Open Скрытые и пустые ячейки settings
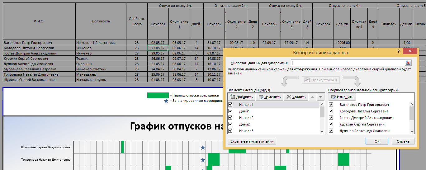The image size is (426, 170). [x=252, y=141]
